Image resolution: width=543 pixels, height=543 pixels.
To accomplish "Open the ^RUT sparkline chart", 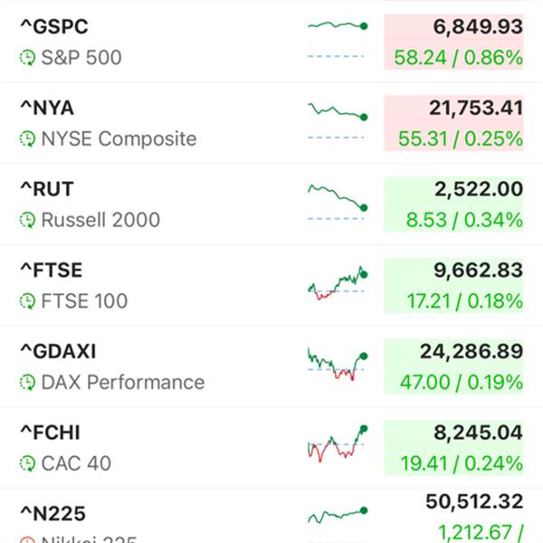I will click(337, 197).
